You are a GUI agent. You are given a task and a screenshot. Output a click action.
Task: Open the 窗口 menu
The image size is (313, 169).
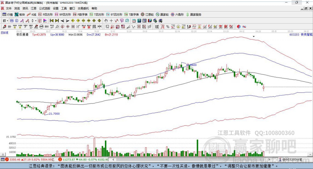[x=72, y=8]
